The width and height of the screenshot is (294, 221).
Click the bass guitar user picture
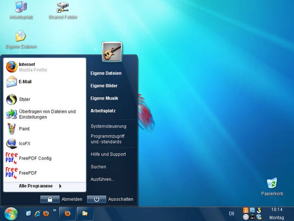pyautogui.click(x=112, y=52)
